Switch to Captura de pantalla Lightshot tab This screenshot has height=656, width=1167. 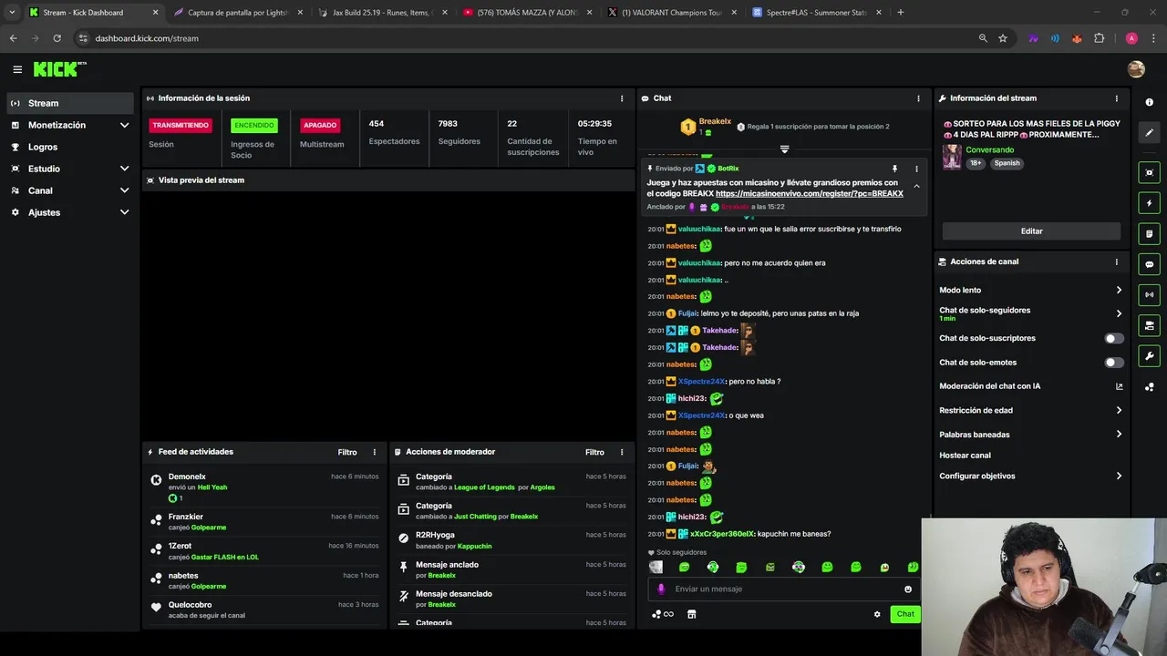coord(236,13)
